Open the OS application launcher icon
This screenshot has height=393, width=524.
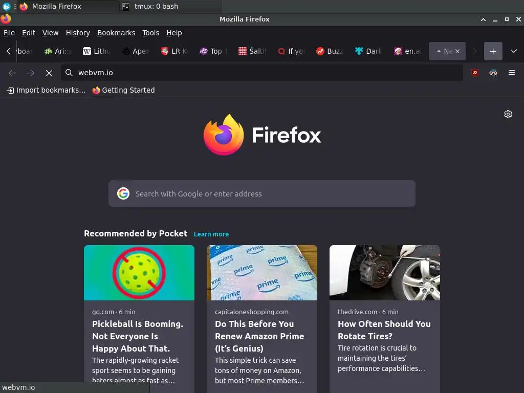click(6, 6)
